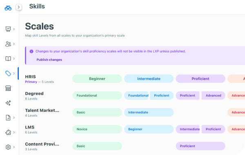Open the tag skills icon
The image size is (245, 155).
click(8, 73)
